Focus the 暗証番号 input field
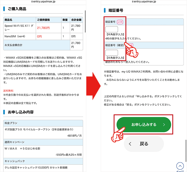This screenshot has width=187, height=172. 112,29
